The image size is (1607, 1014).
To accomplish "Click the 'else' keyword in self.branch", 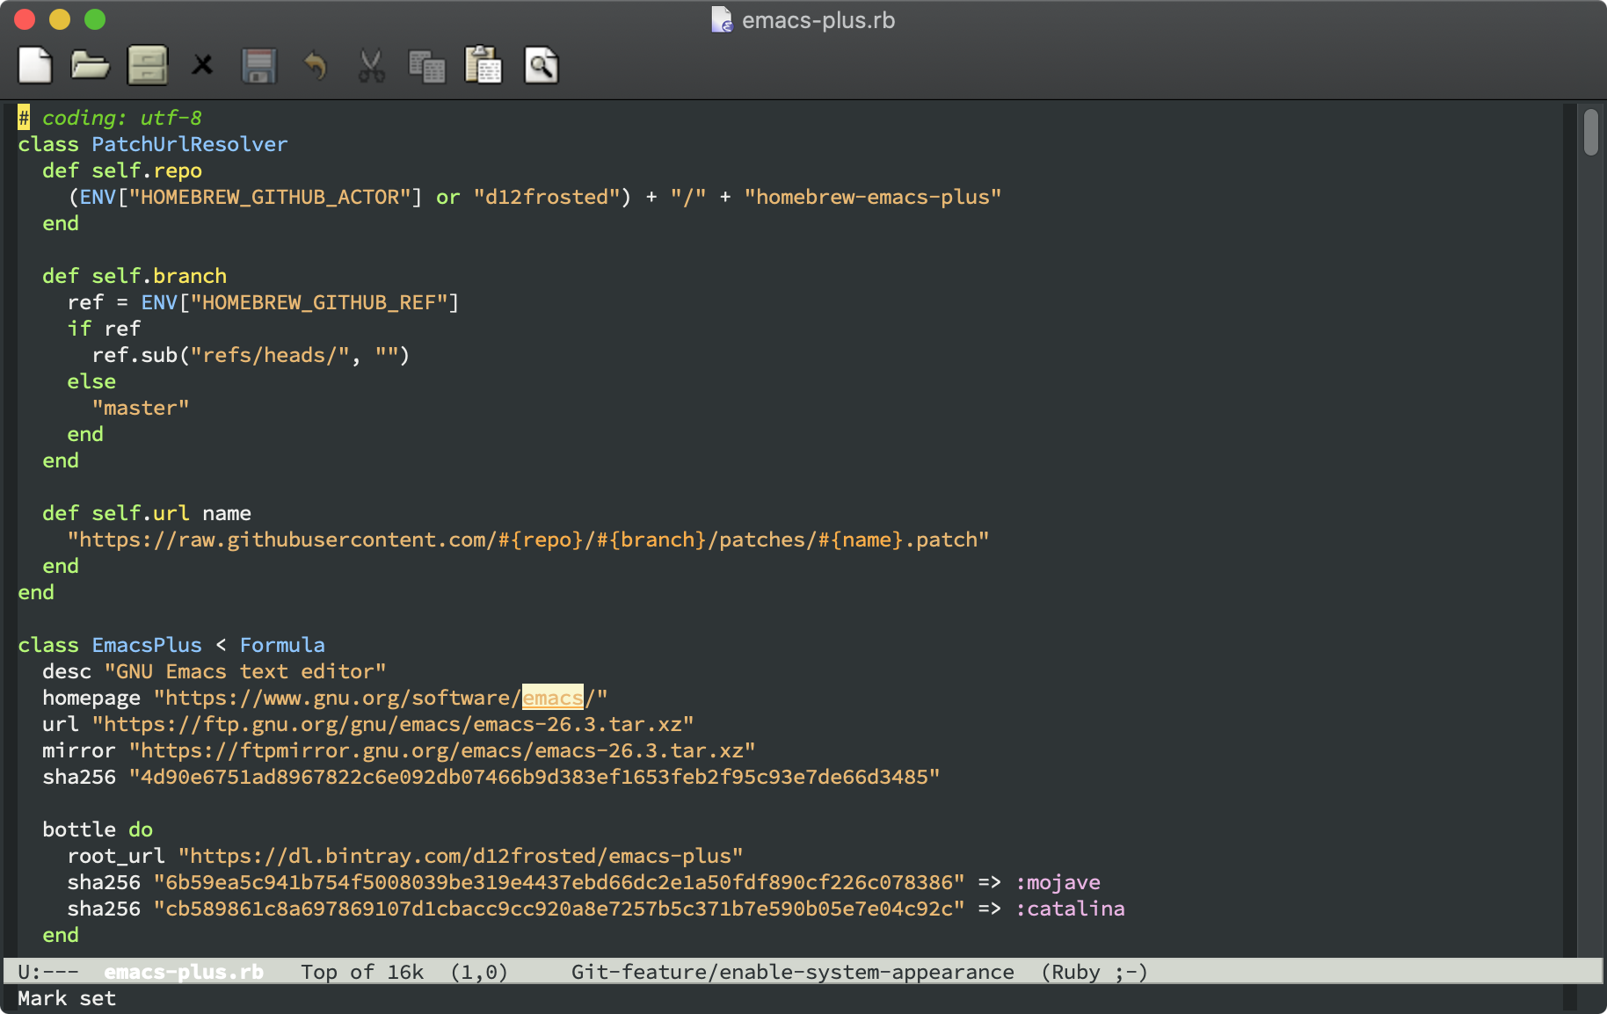I will (91, 381).
